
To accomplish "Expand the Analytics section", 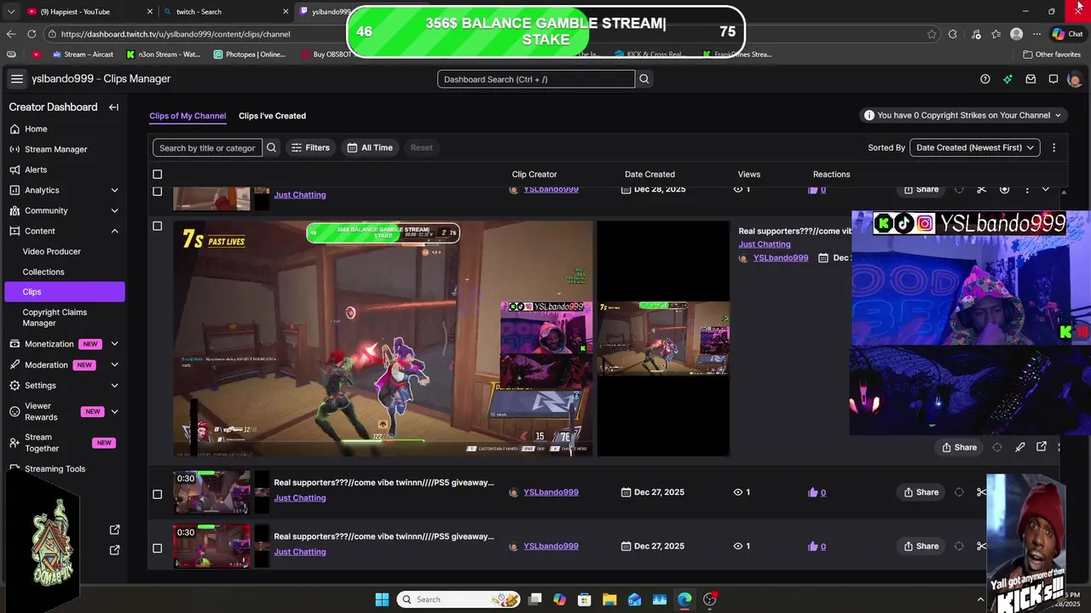I will click(114, 190).
